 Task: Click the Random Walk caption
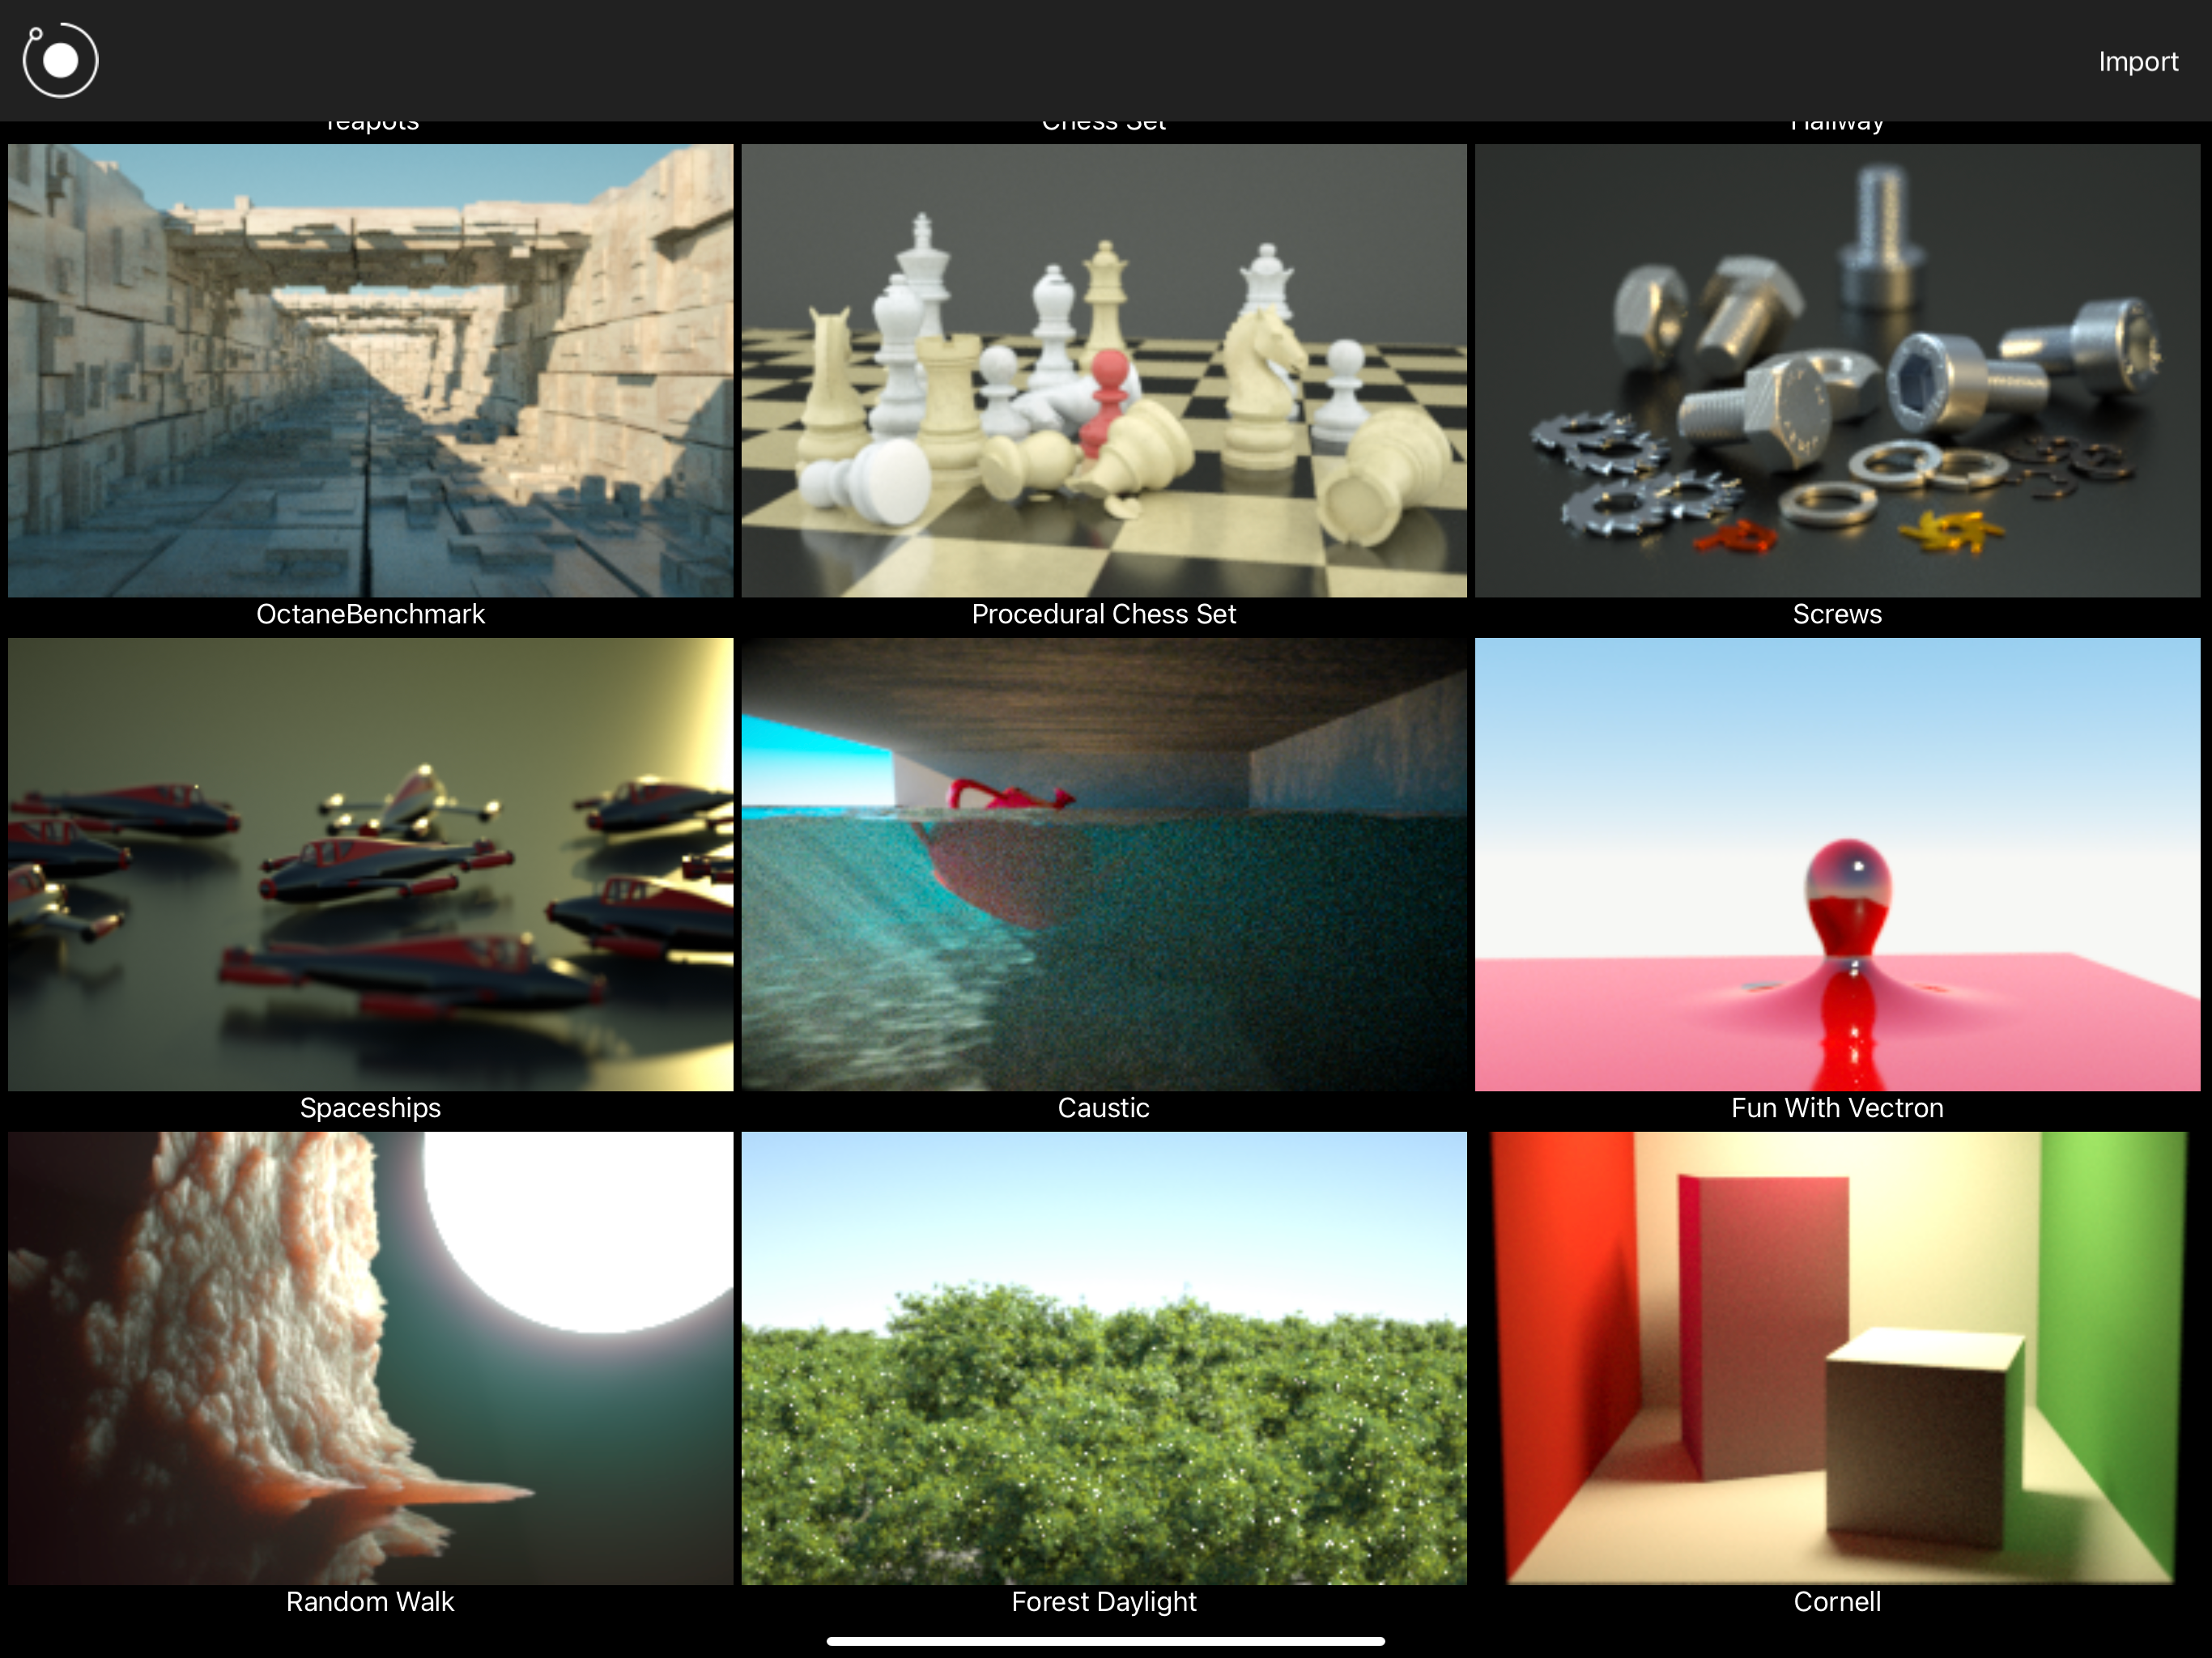370,1602
